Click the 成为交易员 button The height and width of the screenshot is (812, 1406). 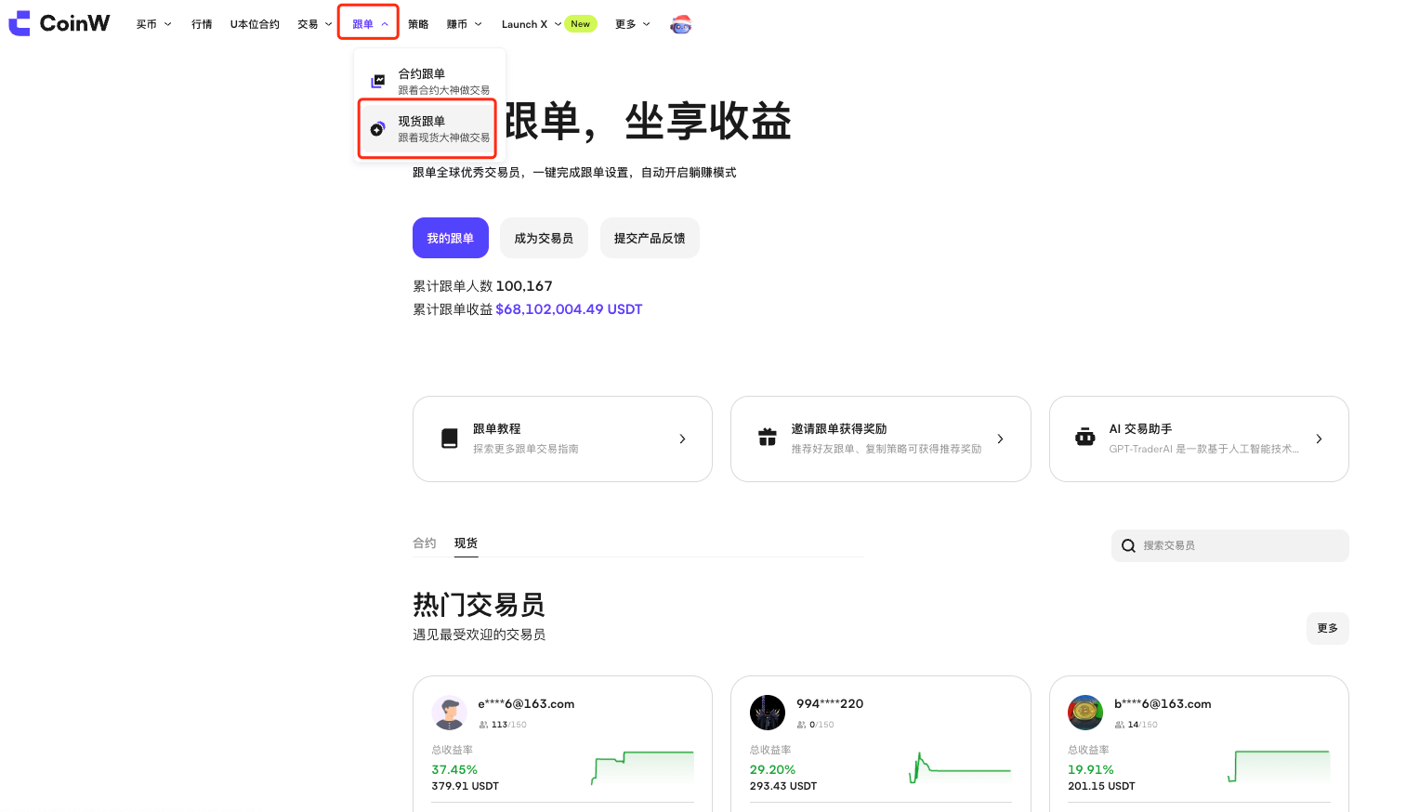[544, 238]
